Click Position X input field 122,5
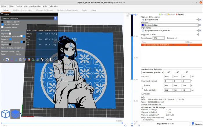203x127 pixels. (168, 76)
